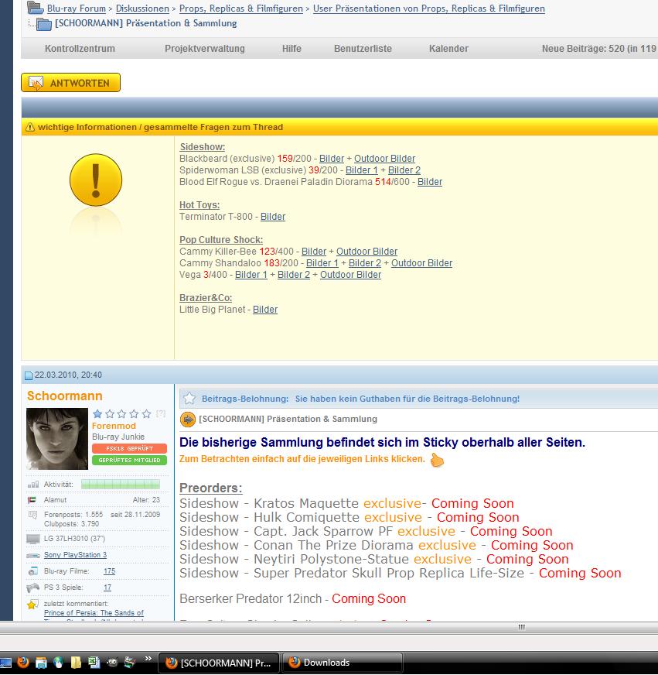
Task: Open Terminator T-800 Bilder link
Action: (272, 217)
